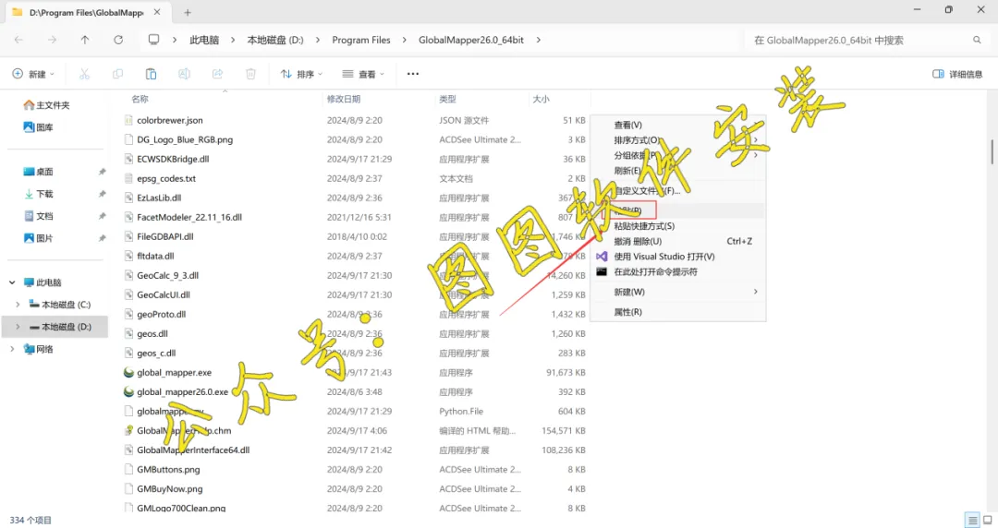Click the Rename icon in toolbar
998x528 pixels.
(x=184, y=74)
